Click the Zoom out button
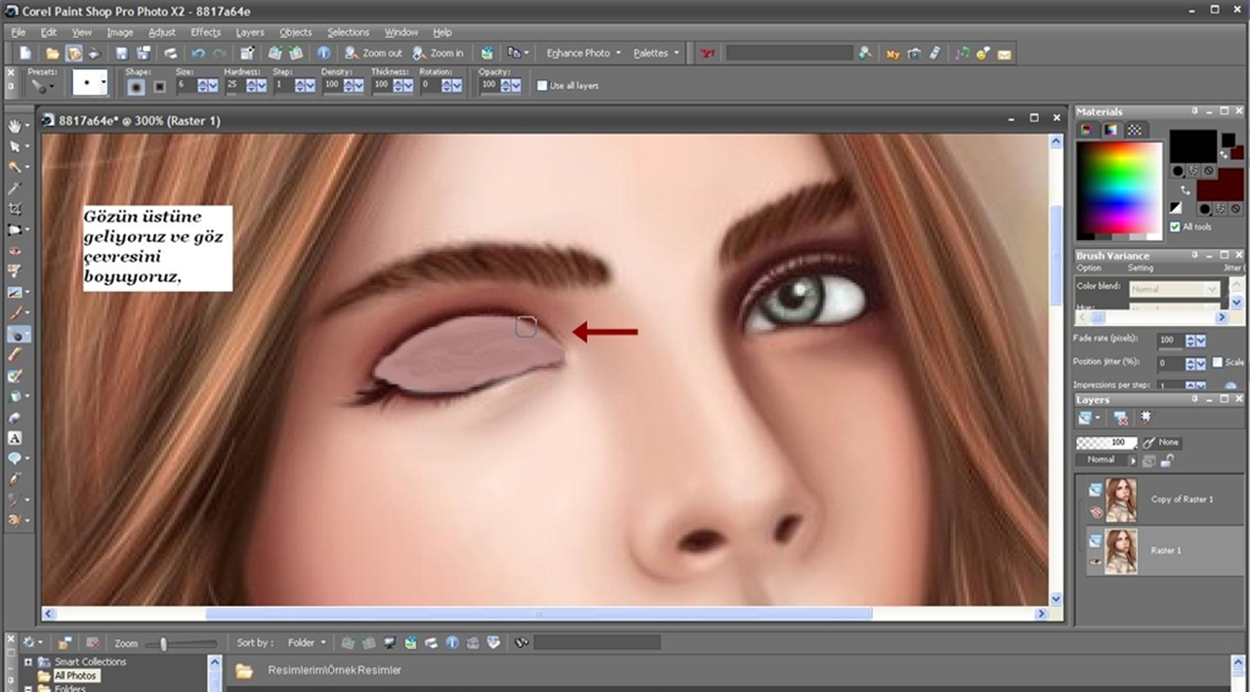 tap(374, 54)
